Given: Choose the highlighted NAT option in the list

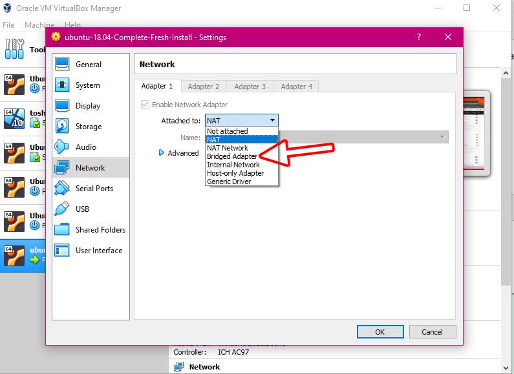Looking at the screenshot, I should pyautogui.click(x=242, y=140).
